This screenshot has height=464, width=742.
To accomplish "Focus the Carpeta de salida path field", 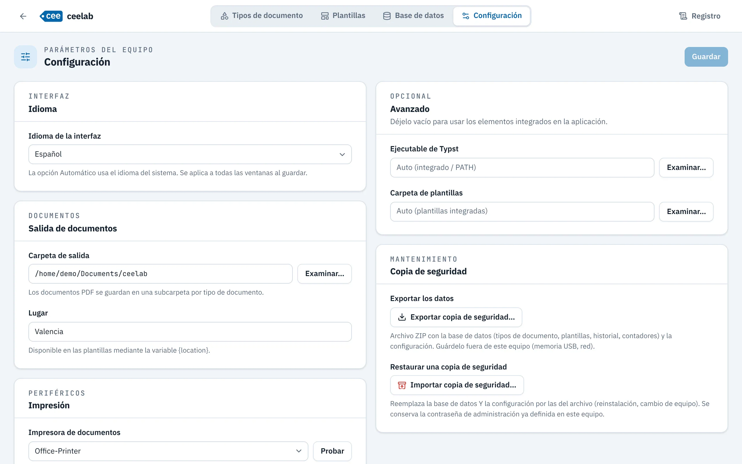I will click(x=160, y=273).
